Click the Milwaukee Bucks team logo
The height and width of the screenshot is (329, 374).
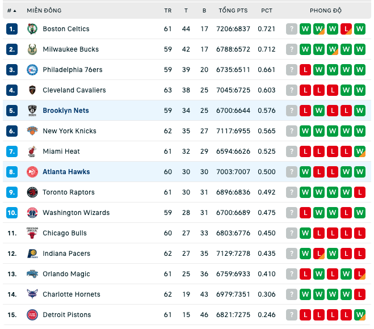click(x=32, y=49)
